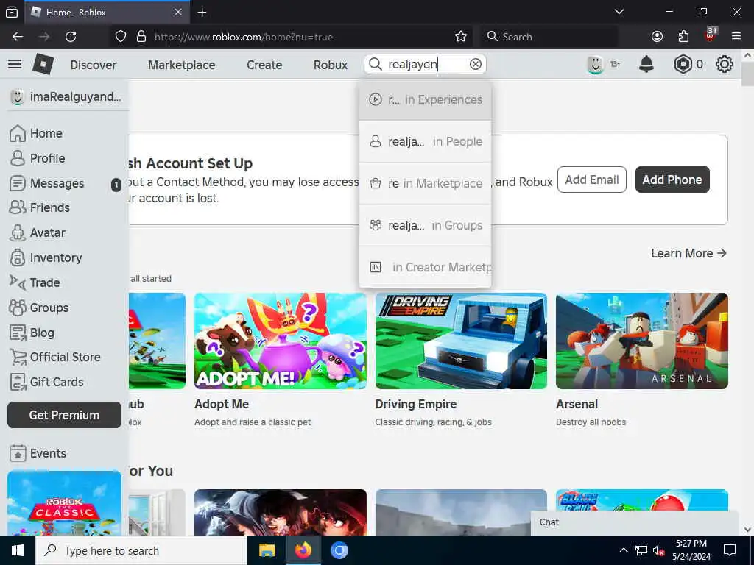Image resolution: width=754 pixels, height=565 pixels.
Task: Follow the Learn More link
Action: 688,253
